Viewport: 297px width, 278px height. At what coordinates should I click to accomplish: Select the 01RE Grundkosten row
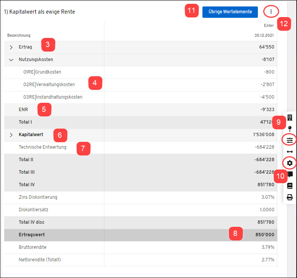tap(42, 72)
